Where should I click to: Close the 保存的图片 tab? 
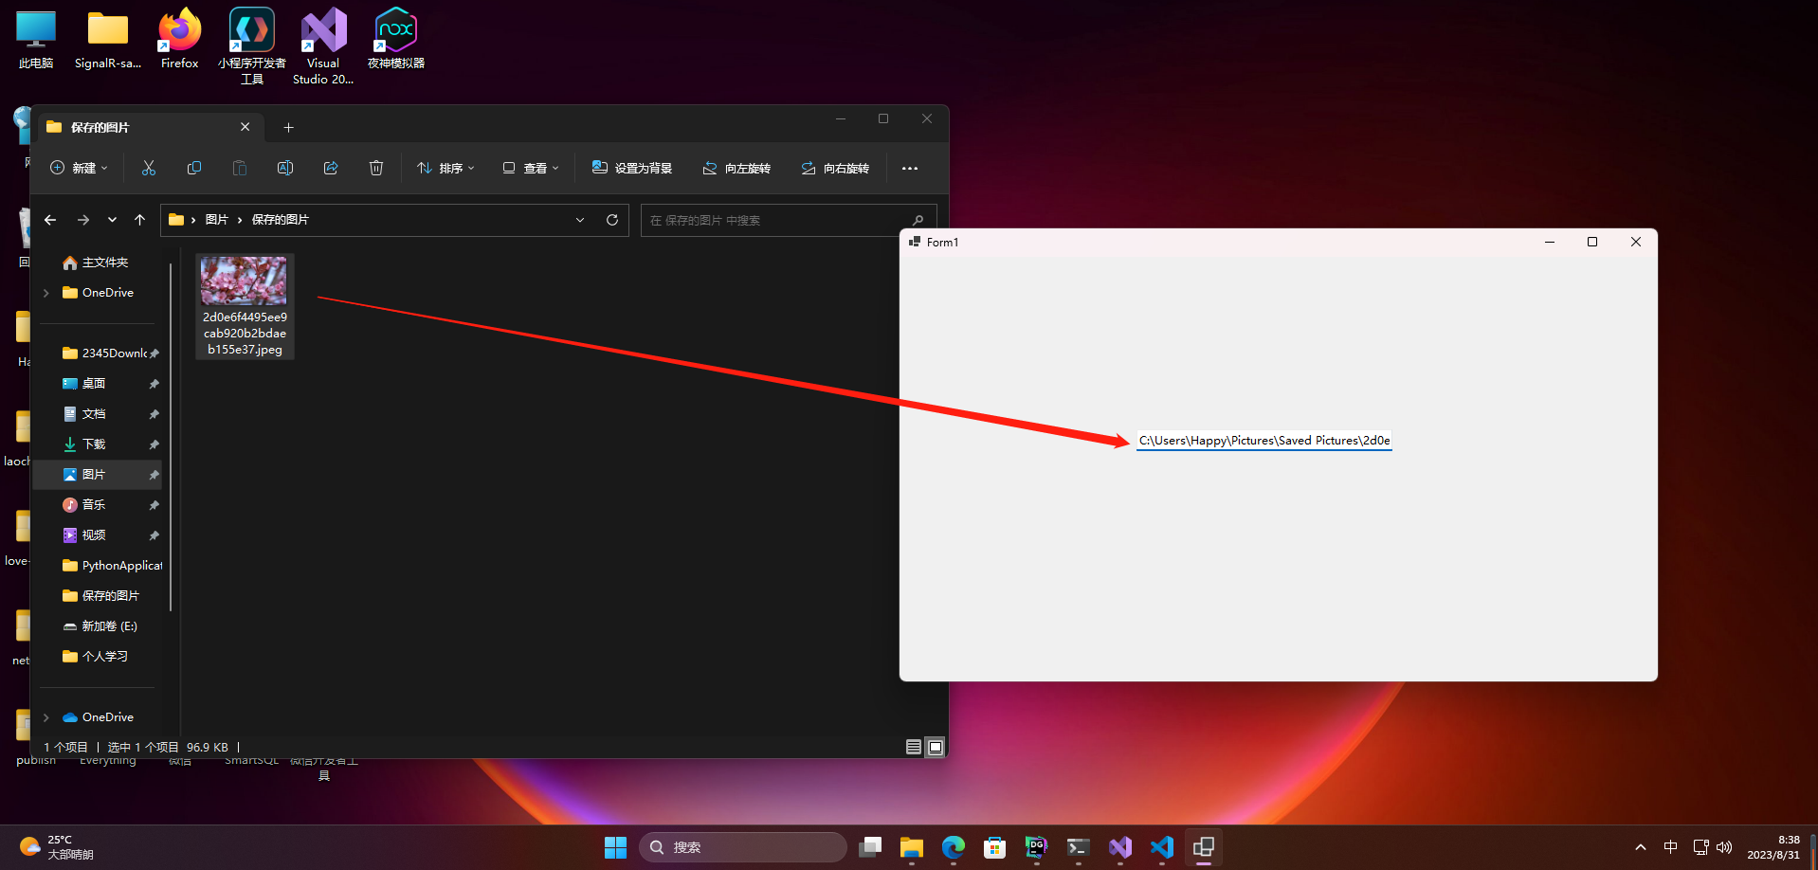pos(245,127)
